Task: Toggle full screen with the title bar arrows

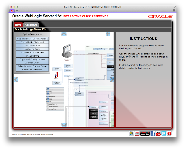Action: [x=175, y=7]
